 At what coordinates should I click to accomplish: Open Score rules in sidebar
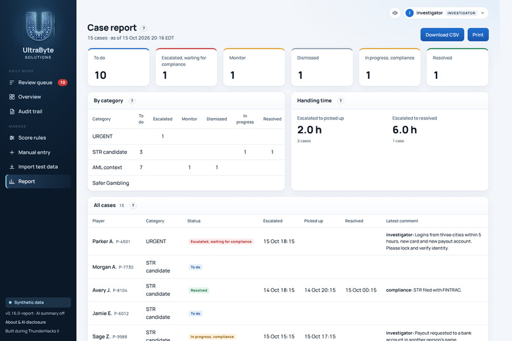click(38, 138)
